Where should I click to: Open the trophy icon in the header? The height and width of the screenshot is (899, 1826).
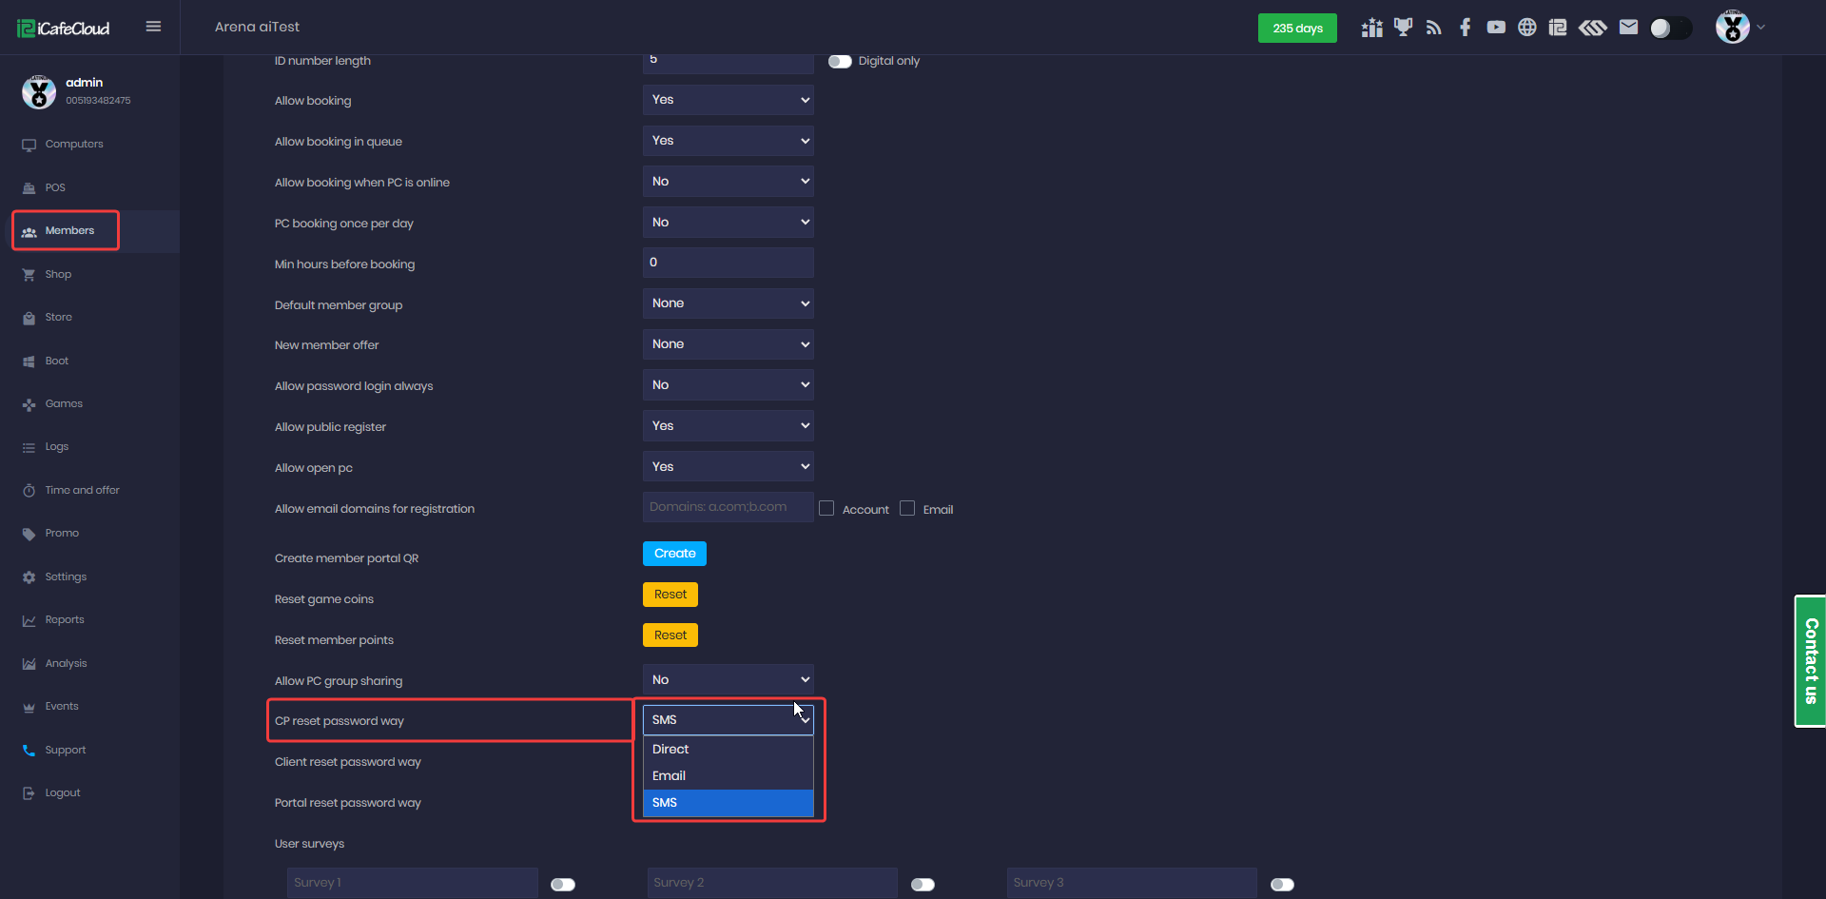(1403, 27)
